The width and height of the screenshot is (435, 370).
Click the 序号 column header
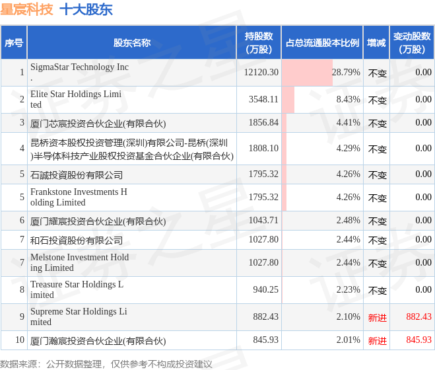pyautogui.click(x=14, y=42)
